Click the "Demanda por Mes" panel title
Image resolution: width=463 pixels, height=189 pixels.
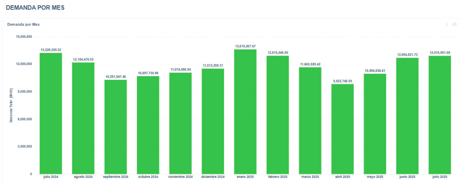click(x=23, y=24)
